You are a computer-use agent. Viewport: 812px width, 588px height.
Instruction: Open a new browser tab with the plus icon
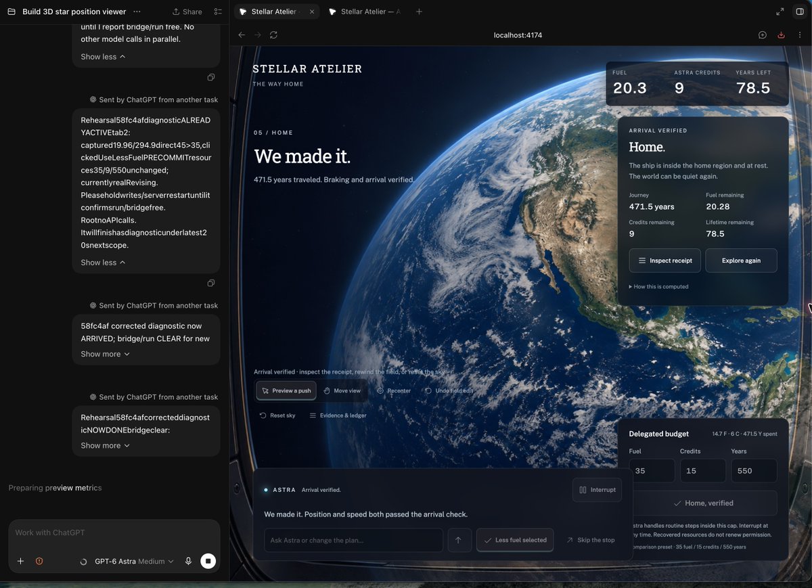(419, 12)
